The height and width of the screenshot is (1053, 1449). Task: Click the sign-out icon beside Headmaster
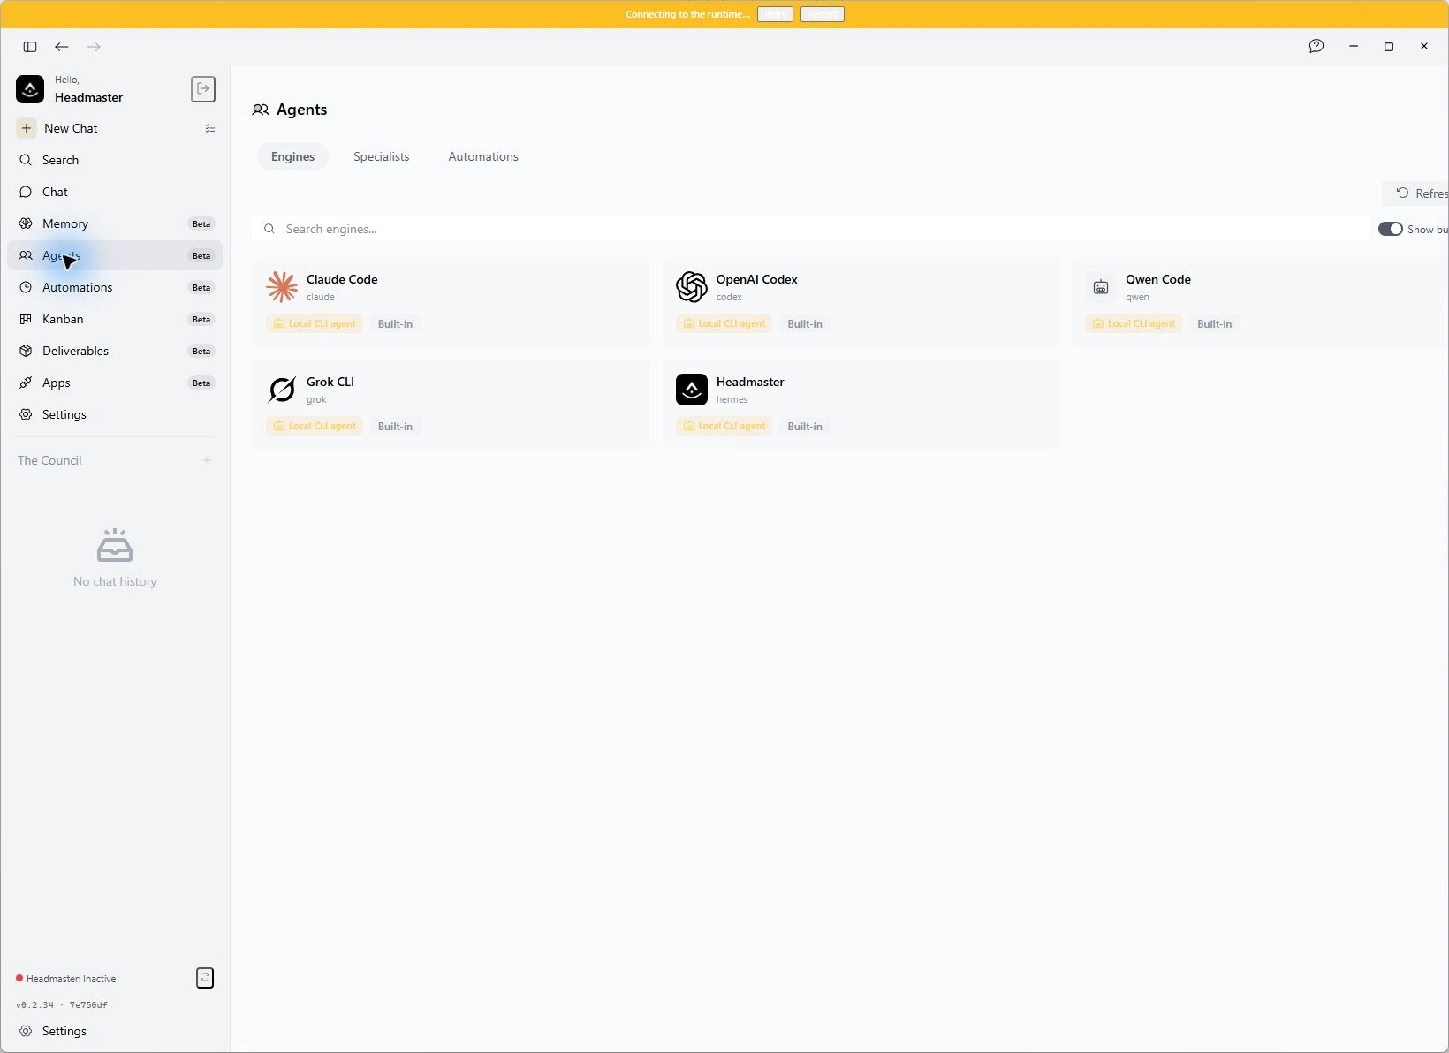tap(203, 88)
